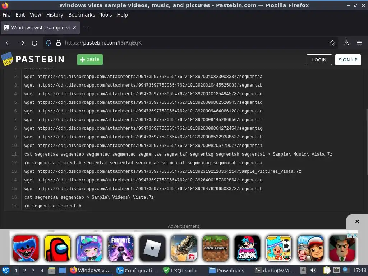
Task: Click the segmentac wget line 4
Action: point(143,94)
